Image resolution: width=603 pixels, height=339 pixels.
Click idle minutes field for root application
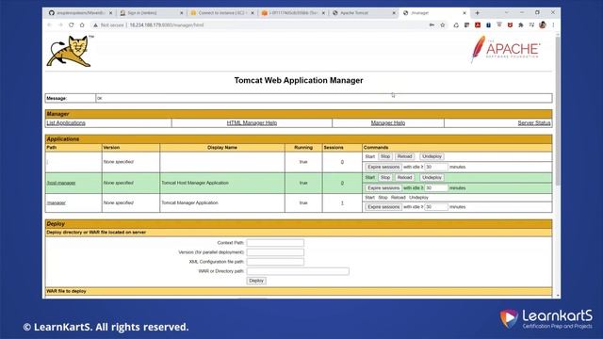coord(436,168)
